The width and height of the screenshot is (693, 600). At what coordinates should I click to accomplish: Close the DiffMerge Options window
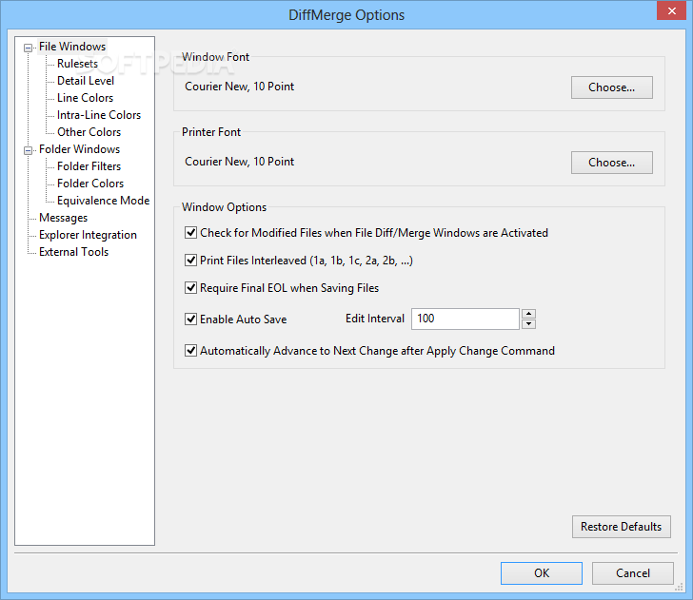(x=671, y=10)
